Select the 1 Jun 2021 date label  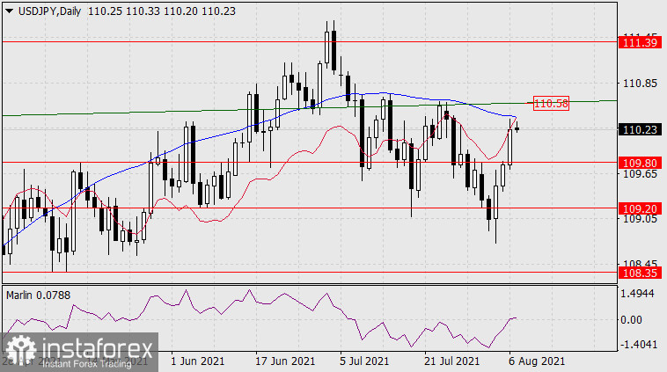(197, 361)
